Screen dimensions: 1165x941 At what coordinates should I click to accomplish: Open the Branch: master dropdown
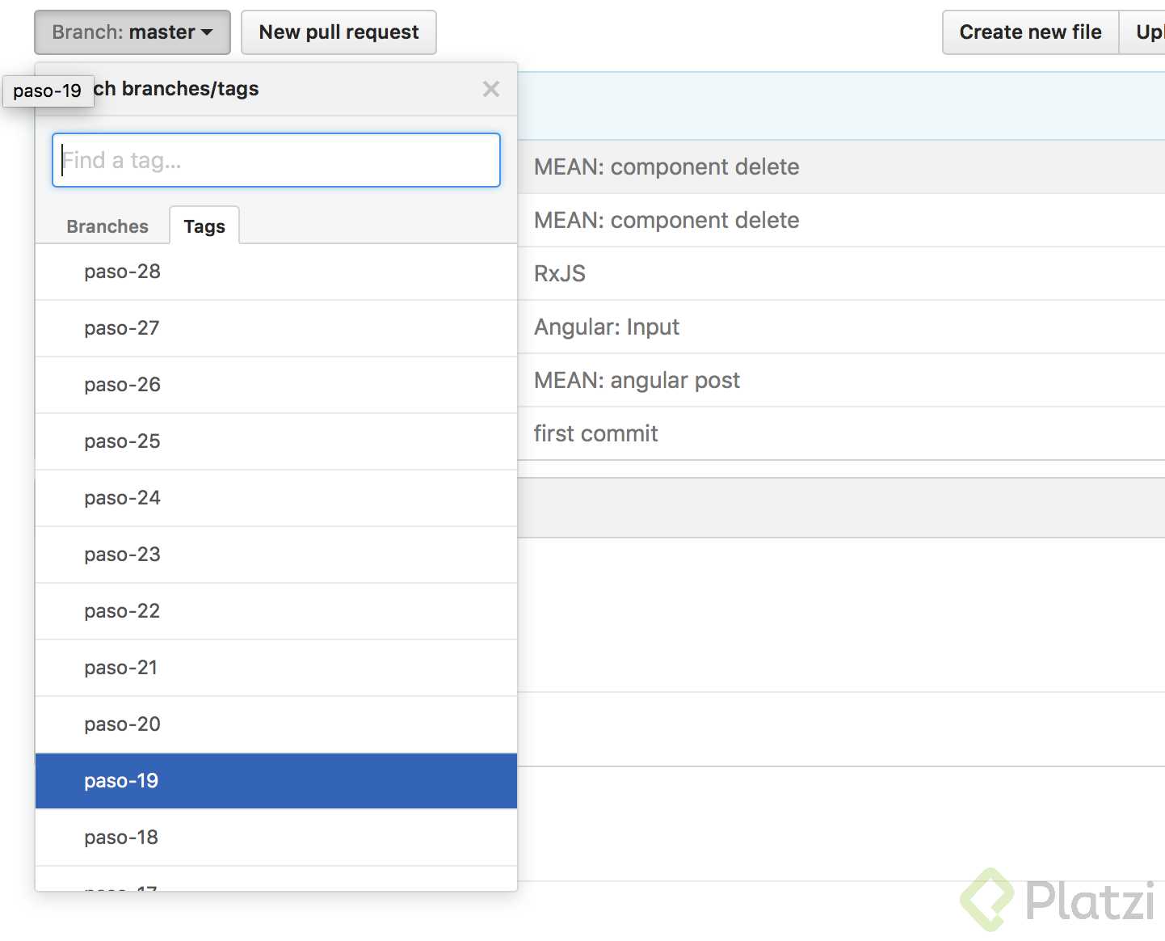tap(132, 32)
